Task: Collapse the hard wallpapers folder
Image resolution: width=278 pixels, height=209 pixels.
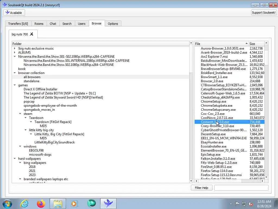Action: pyautogui.click(x=15, y=159)
